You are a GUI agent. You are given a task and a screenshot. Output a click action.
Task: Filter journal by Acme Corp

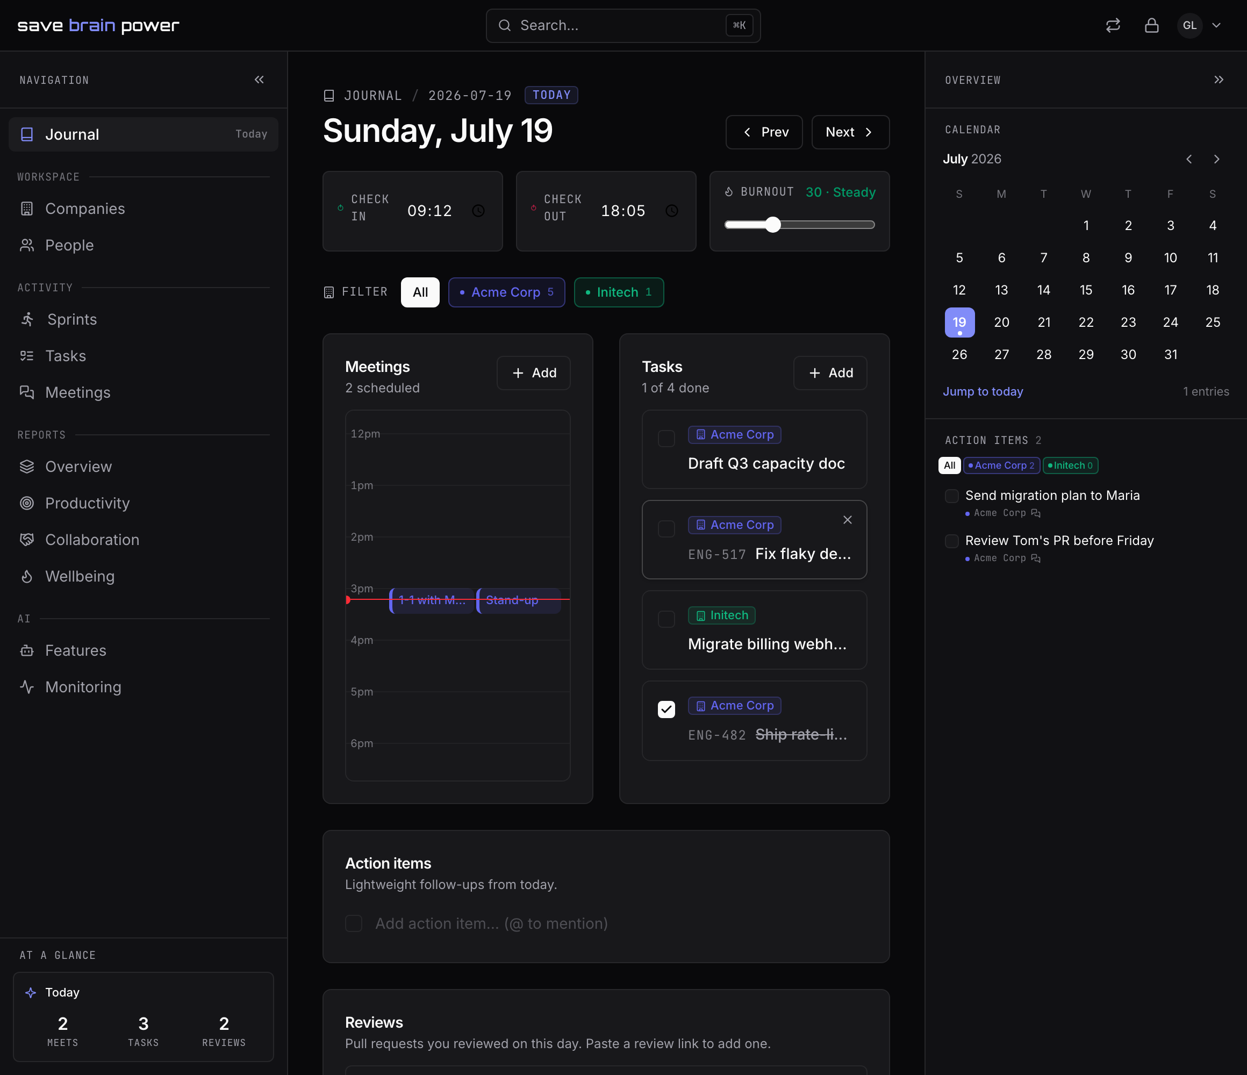tap(506, 292)
